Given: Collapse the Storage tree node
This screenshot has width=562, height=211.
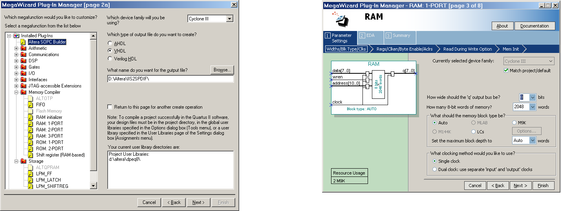Looking at the screenshot, I should click(16, 161).
